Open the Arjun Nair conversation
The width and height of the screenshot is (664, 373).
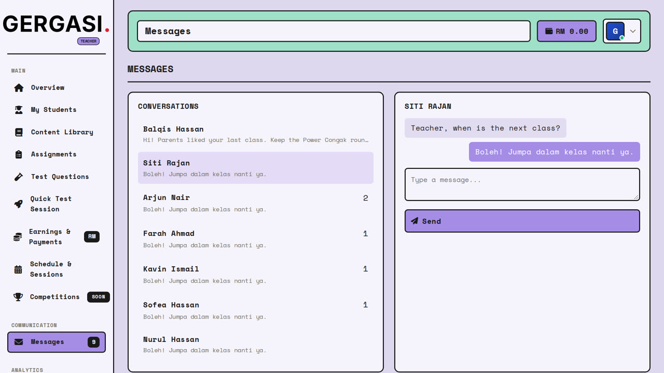pos(256,203)
